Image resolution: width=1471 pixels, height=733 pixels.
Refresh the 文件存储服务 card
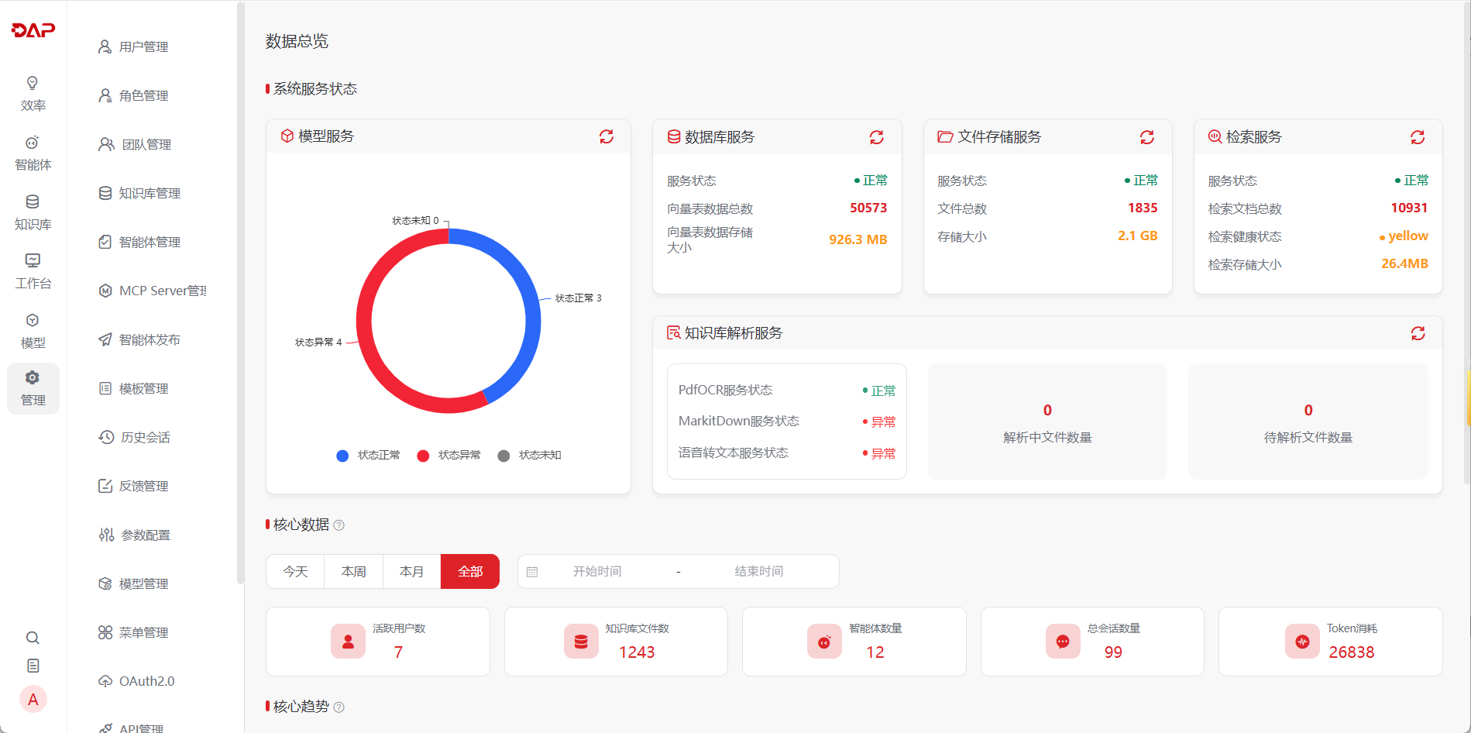coord(1146,137)
